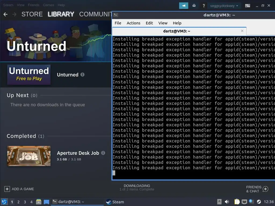
Task: Click the Aperture Desk Job title
Action: (78, 153)
